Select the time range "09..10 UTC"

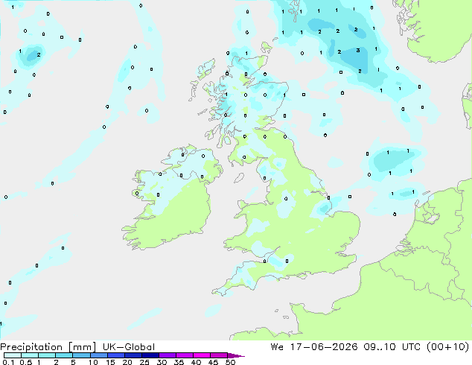click(392, 347)
